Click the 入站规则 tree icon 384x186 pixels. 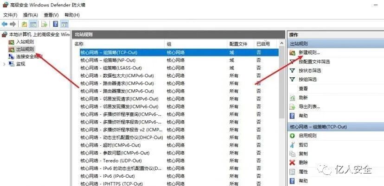11,42
